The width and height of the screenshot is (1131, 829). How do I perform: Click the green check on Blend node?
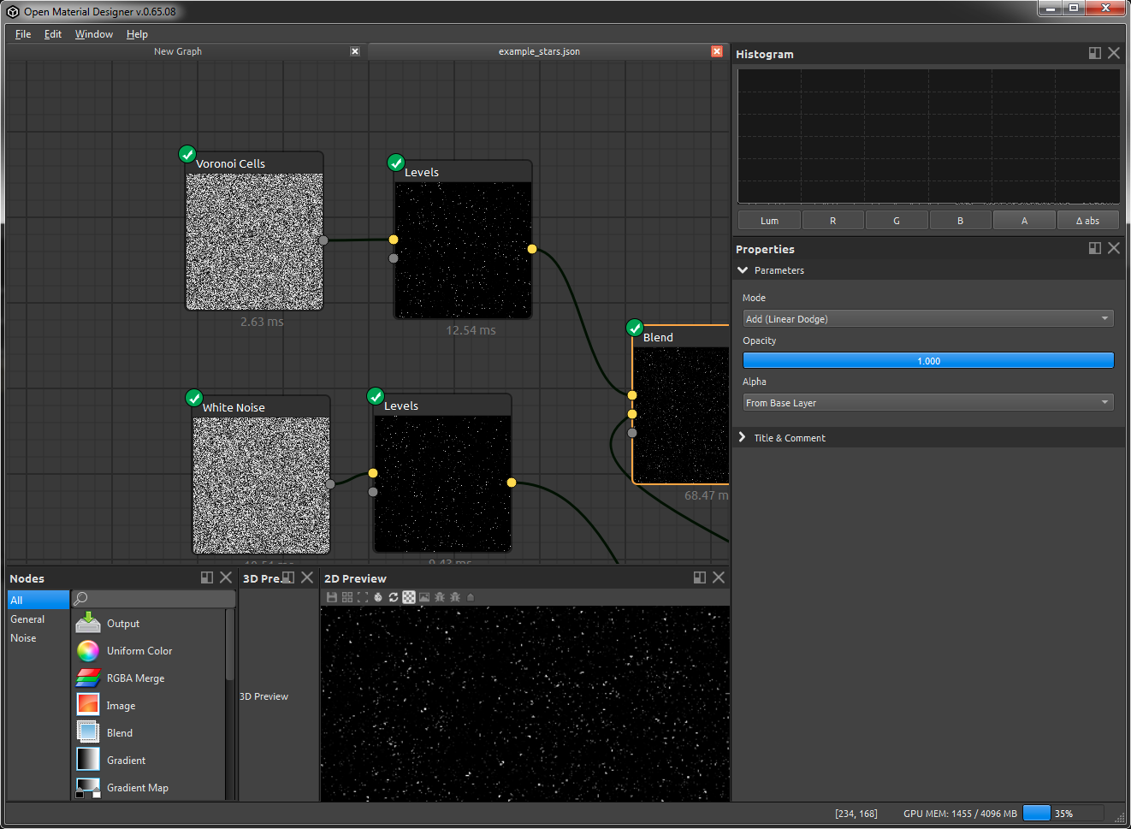coord(635,328)
